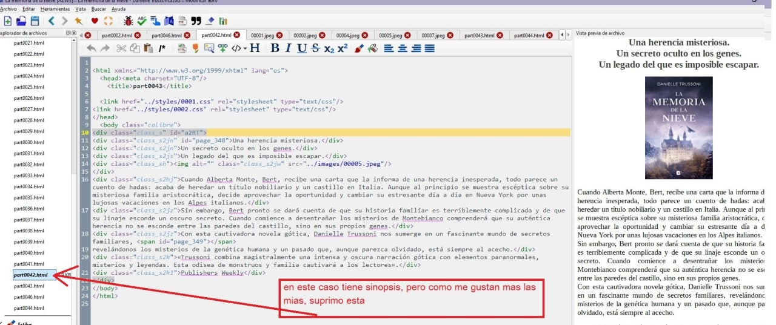Image resolution: width=776 pixels, height=325 pixels.
Task: Save the book with the floppy icon
Action: (35, 21)
